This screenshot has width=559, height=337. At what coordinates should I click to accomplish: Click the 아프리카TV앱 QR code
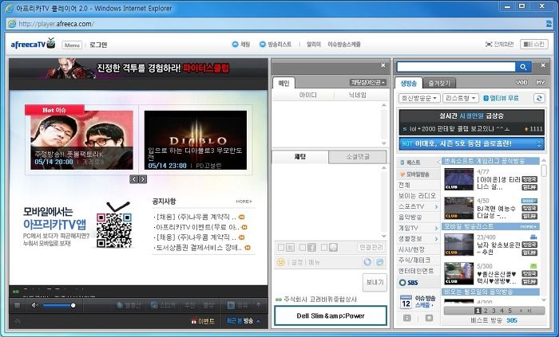pyautogui.click(x=114, y=230)
